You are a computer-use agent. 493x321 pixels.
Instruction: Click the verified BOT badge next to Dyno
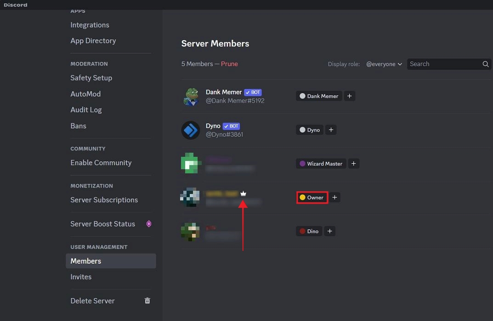tap(231, 126)
